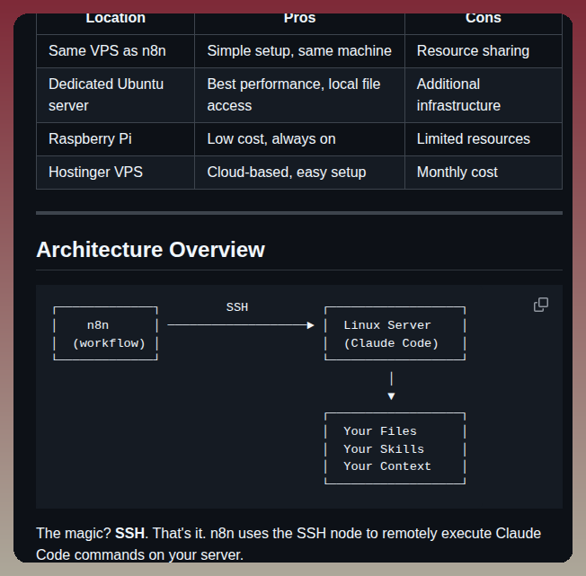This screenshot has width=586, height=576.
Task: Click the 'Resource sharing' cell
Action: tap(484, 51)
